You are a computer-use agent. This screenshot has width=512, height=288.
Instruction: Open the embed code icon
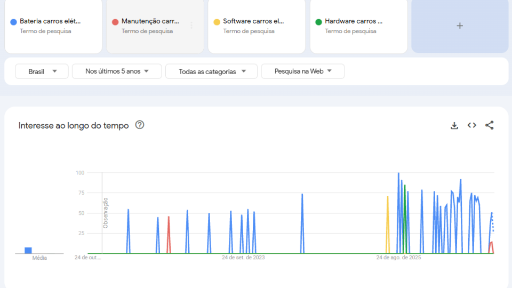click(x=472, y=125)
